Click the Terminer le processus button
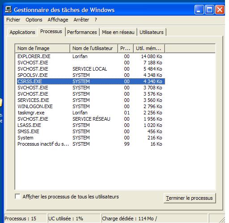Viewport: 229px width, 223px height. click(x=190, y=198)
